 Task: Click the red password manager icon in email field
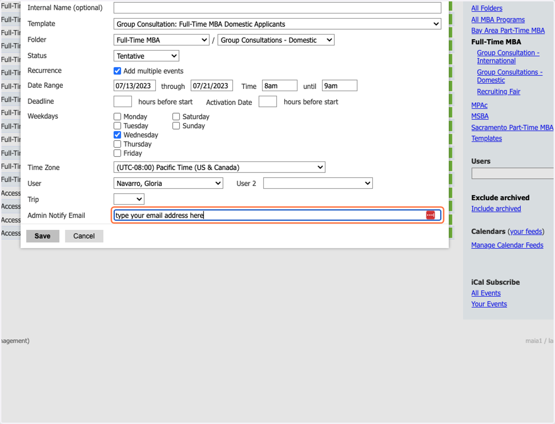(430, 215)
